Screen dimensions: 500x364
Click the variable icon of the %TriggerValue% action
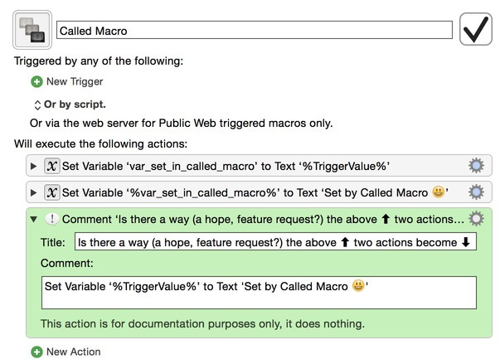click(52, 166)
